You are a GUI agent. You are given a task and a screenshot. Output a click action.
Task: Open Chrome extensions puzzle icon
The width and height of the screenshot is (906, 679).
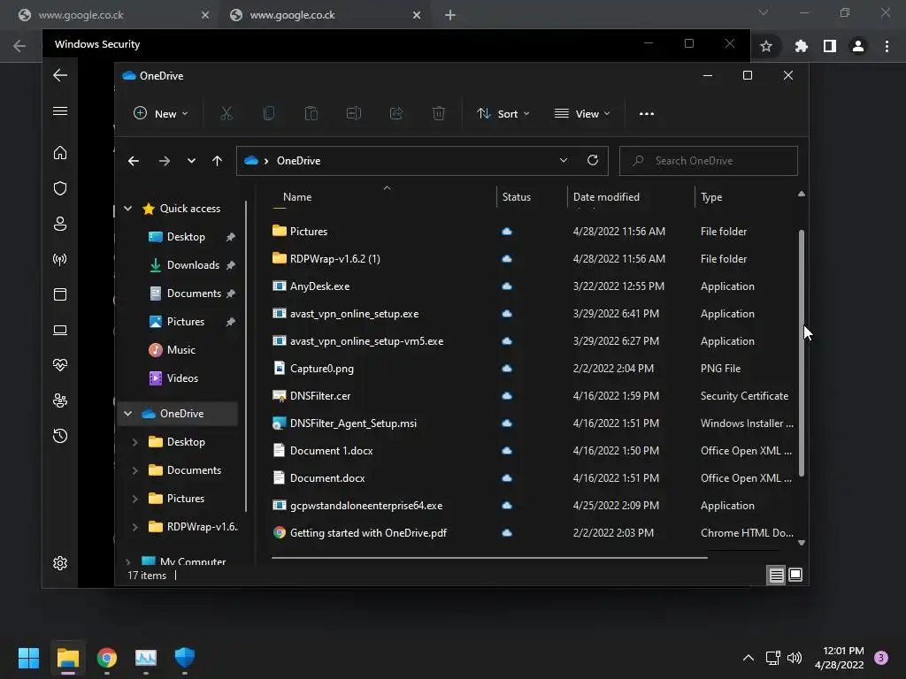[x=801, y=46]
